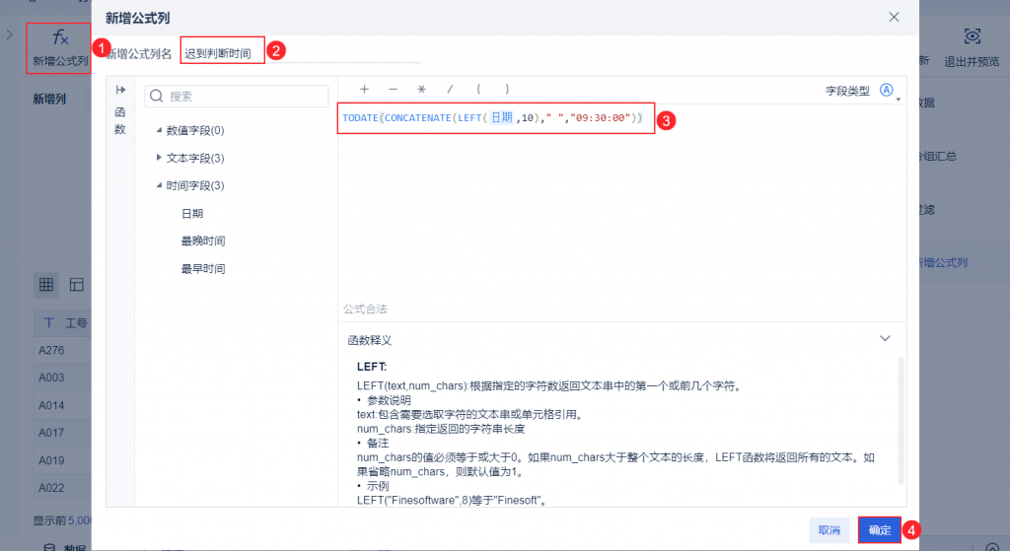Image resolution: width=1010 pixels, height=551 pixels.
Task: Insert the divide slash operator
Action: [x=450, y=90]
